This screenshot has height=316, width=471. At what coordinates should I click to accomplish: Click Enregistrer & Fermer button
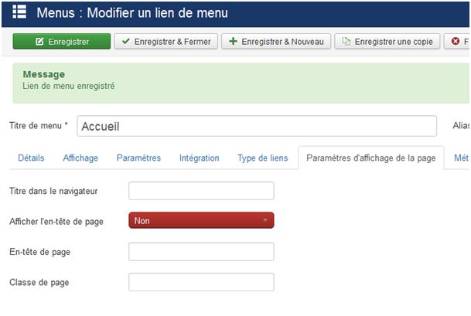point(166,42)
